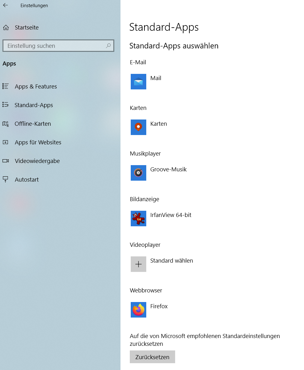Change image viewer 'IrfanView 64-bit'
This screenshot has height=370, width=304.
tap(171, 215)
